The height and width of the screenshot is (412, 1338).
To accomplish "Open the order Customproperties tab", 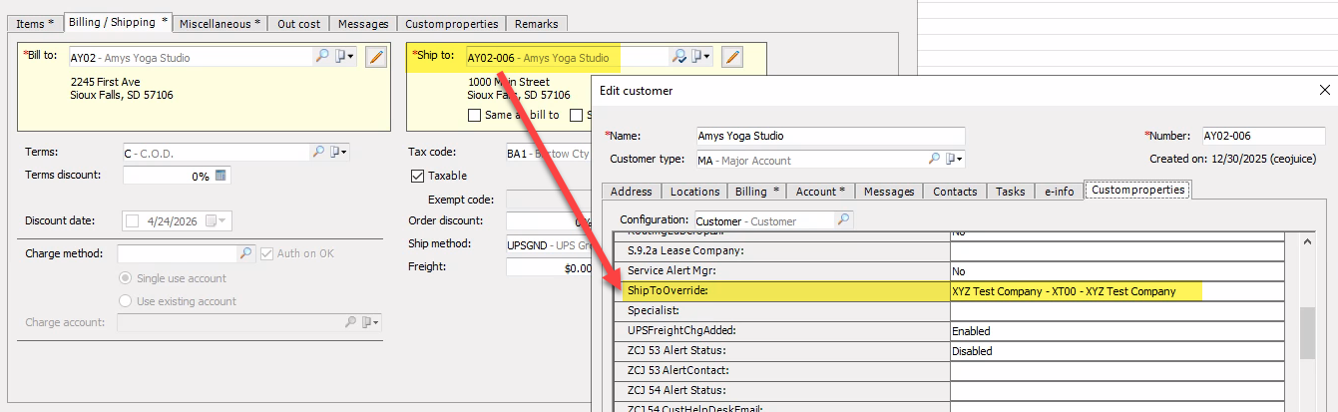I will 451,23.
